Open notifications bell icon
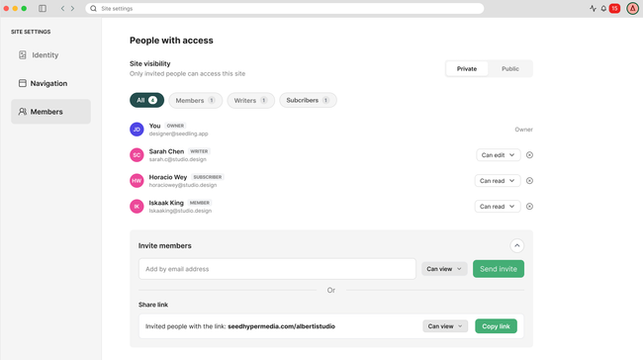643x360 pixels. click(603, 8)
